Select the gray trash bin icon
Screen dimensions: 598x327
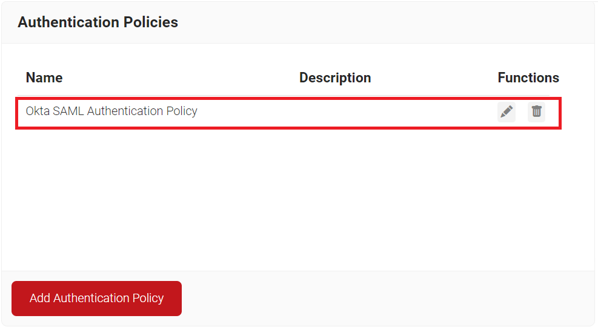coord(537,111)
